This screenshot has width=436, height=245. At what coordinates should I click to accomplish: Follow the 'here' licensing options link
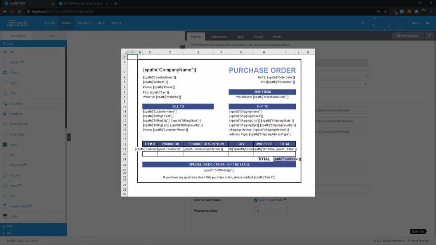coord(256,45)
